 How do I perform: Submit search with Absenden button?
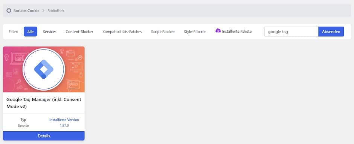click(331, 32)
